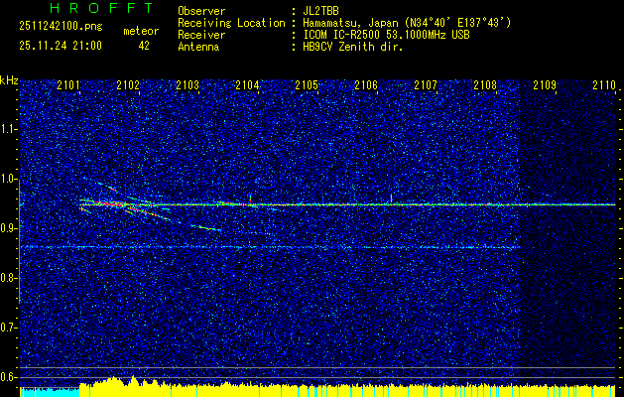Click the 2101 time marker
This screenshot has height=397, width=624.
tap(68, 85)
